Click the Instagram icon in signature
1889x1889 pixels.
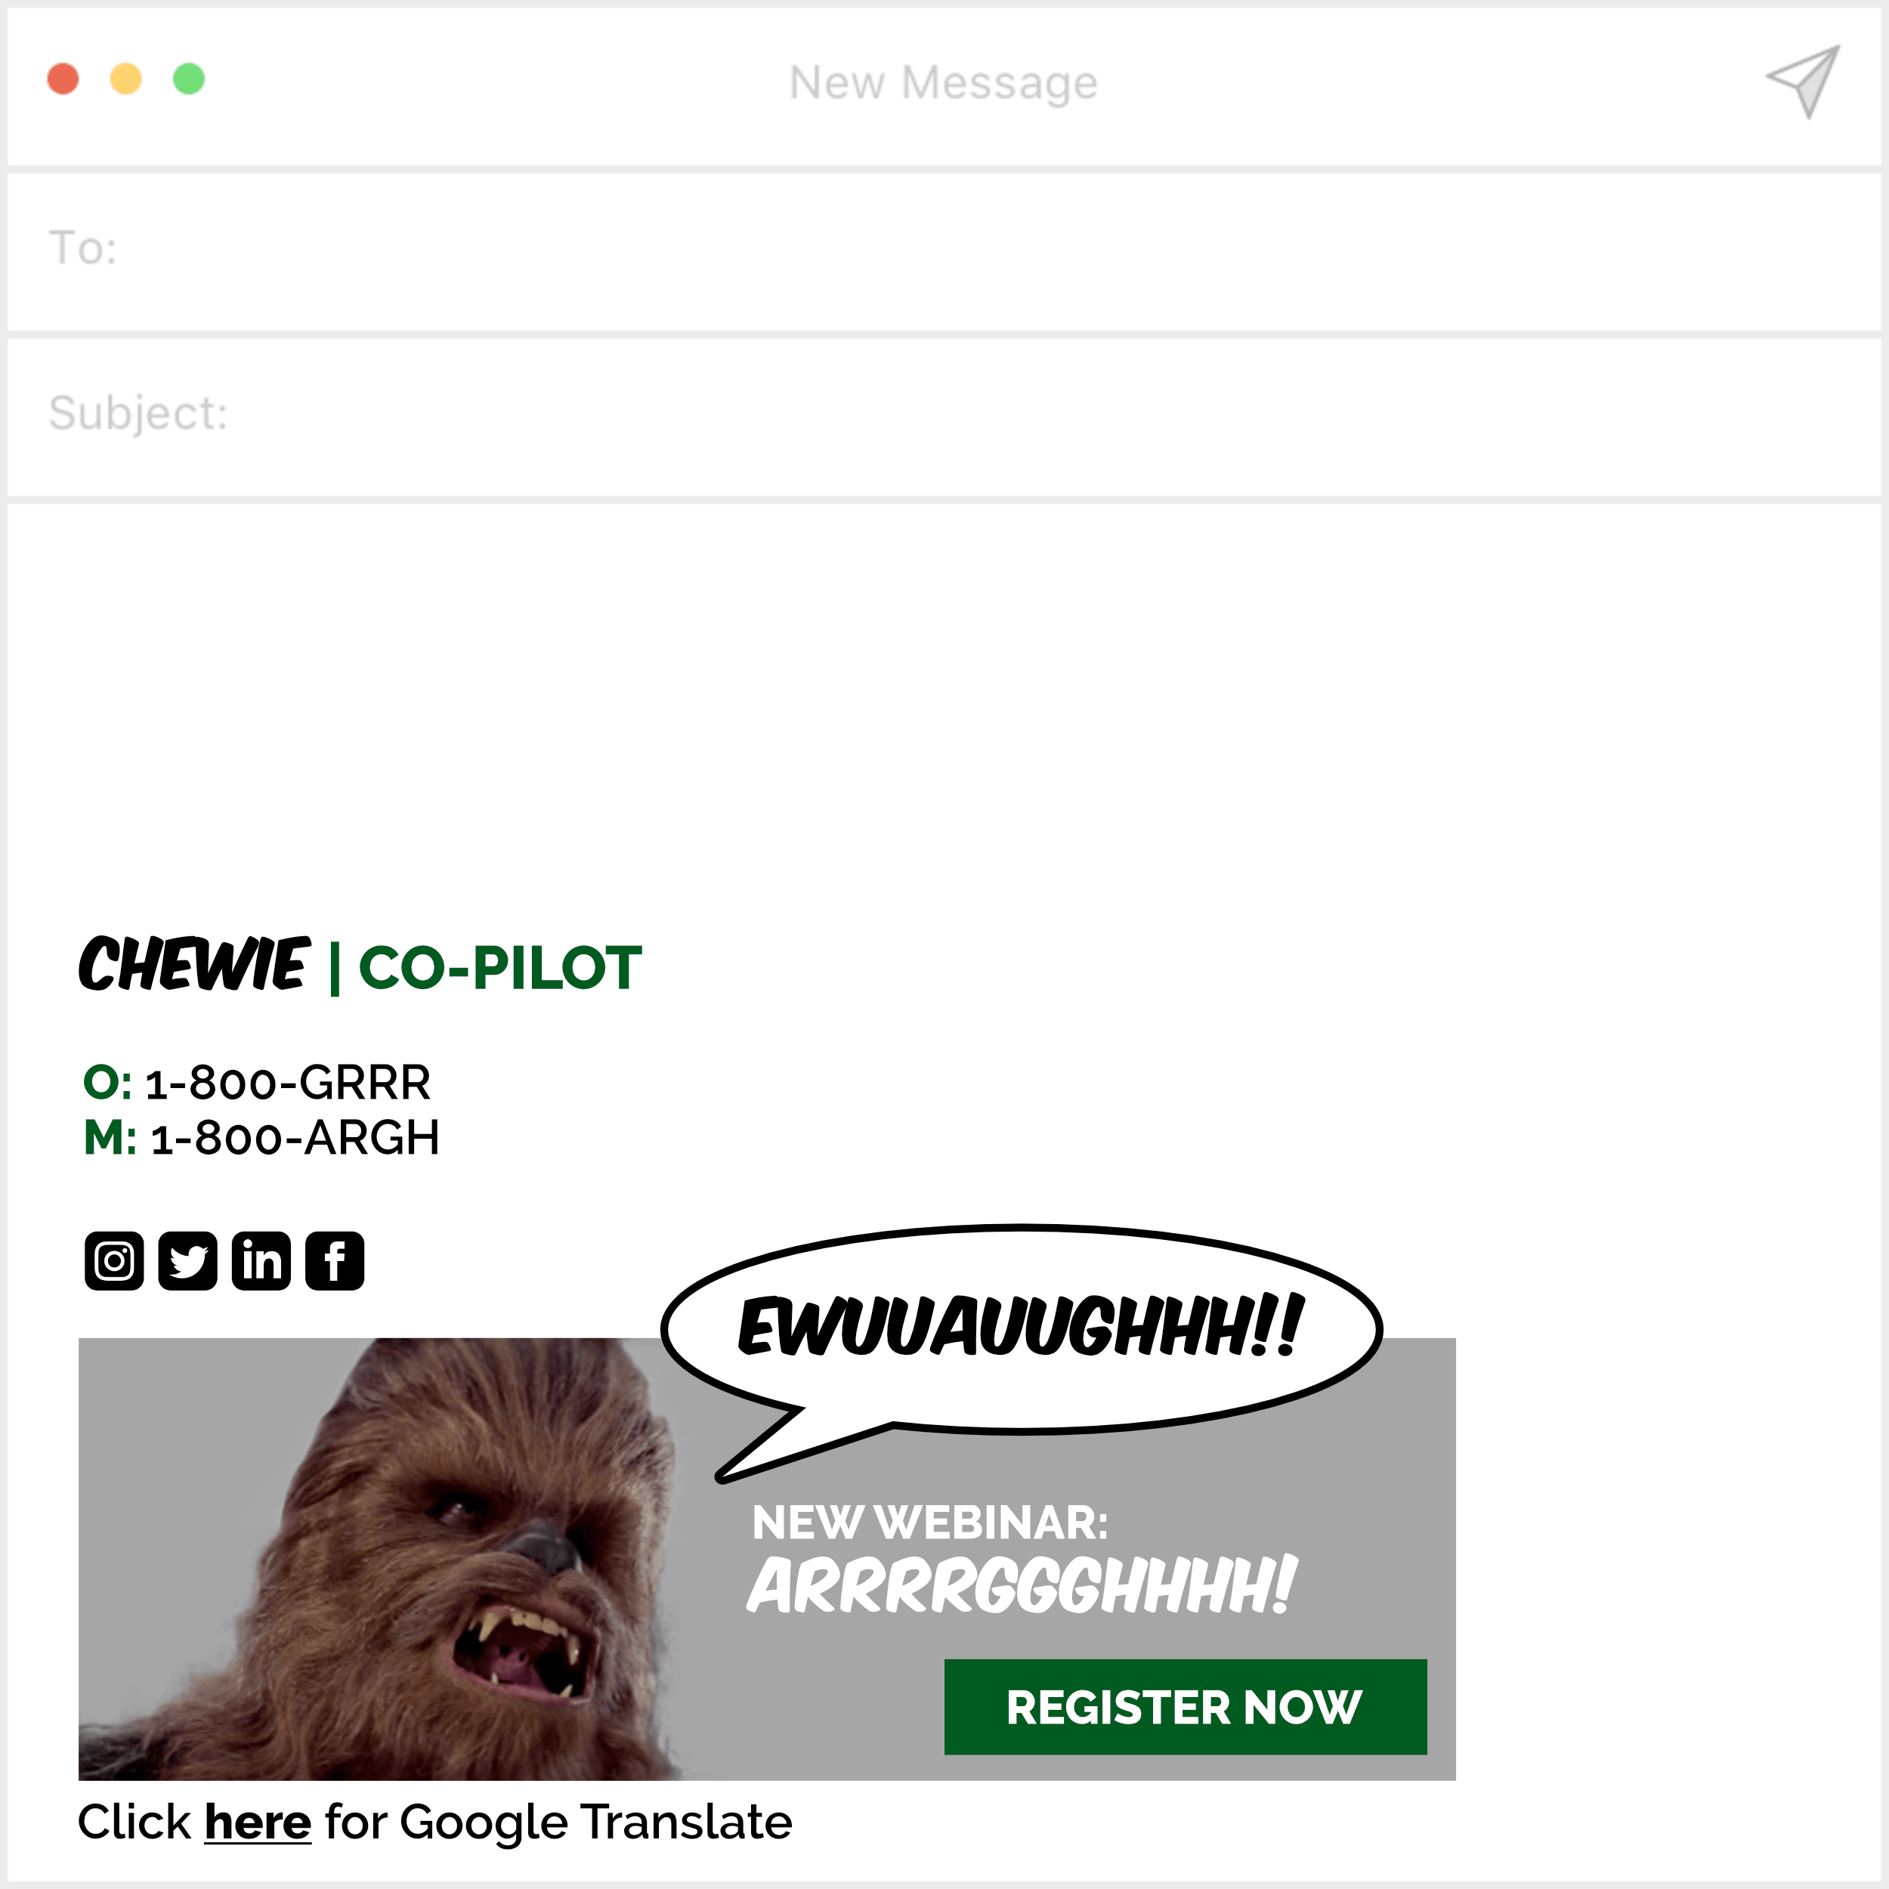point(116,1261)
